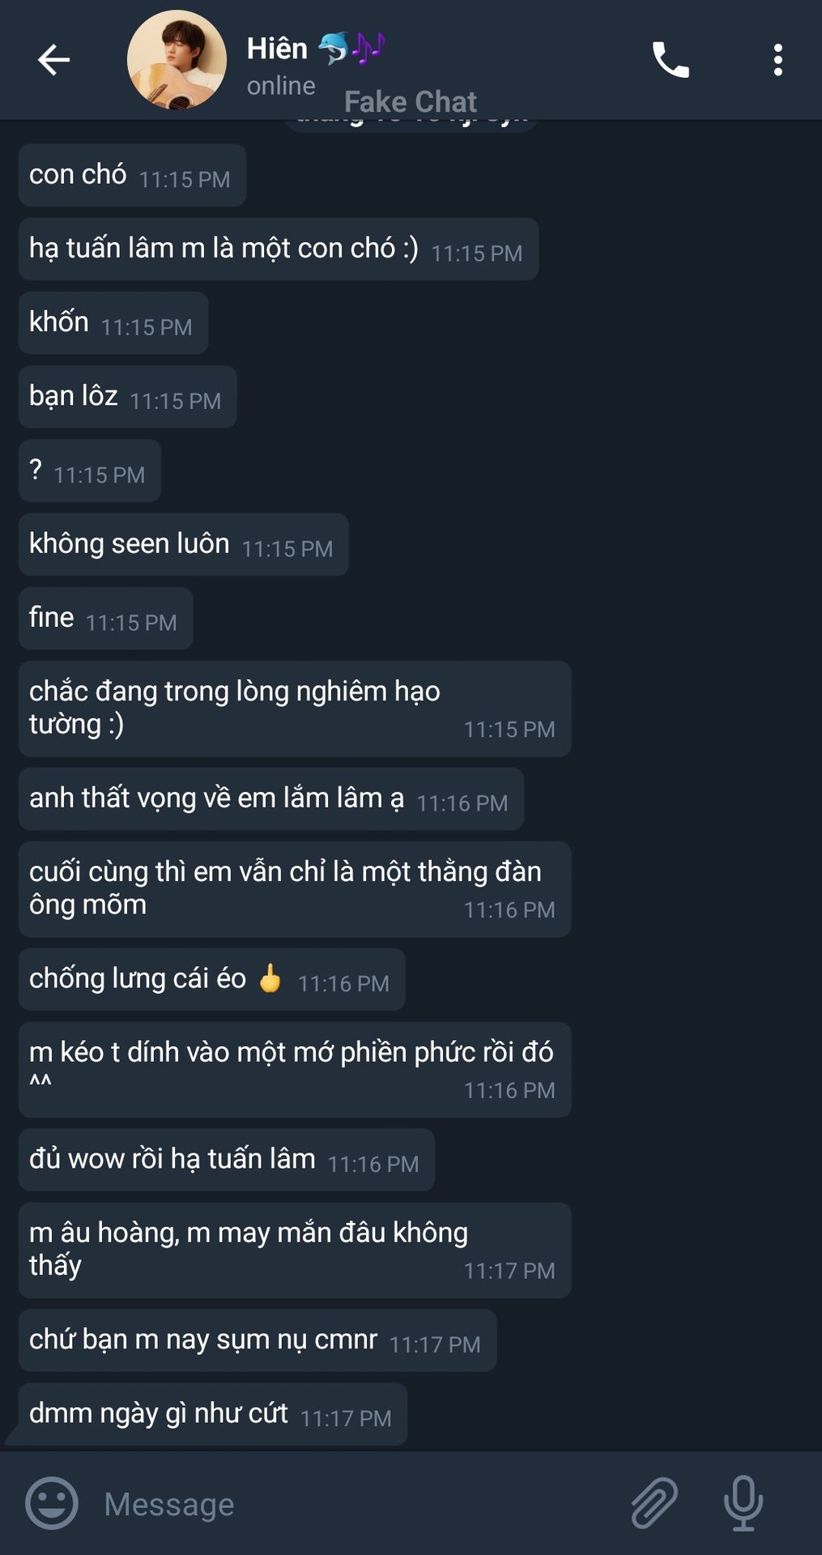Tap the "fine" message bubble
This screenshot has height=1555, width=822.
coord(106,618)
